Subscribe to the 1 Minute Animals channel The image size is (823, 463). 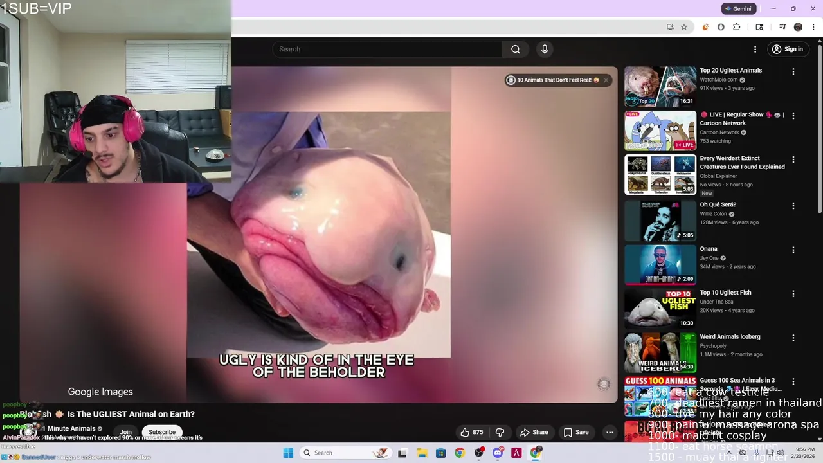pyautogui.click(x=162, y=432)
